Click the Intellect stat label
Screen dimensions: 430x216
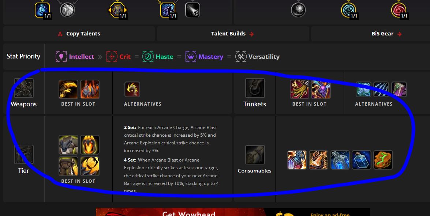pyautogui.click(x=82, y=57)
